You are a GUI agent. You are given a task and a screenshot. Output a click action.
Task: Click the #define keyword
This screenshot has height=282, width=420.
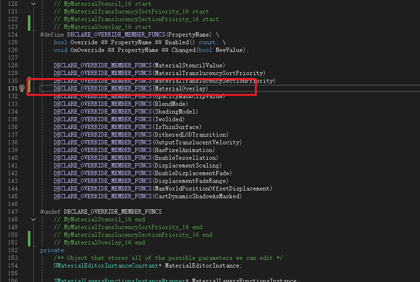(52, 35)
